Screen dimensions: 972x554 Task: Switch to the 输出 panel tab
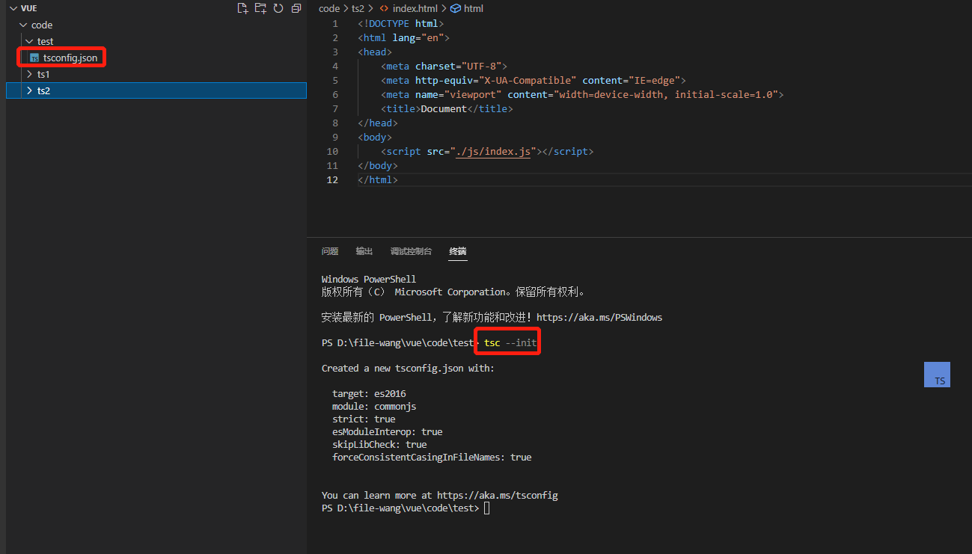pos(364,251)
